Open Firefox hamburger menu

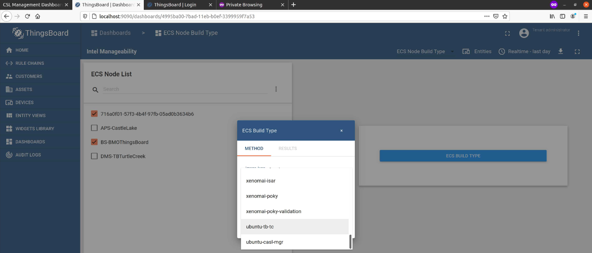pyautogui.click(x=585, y=16)
